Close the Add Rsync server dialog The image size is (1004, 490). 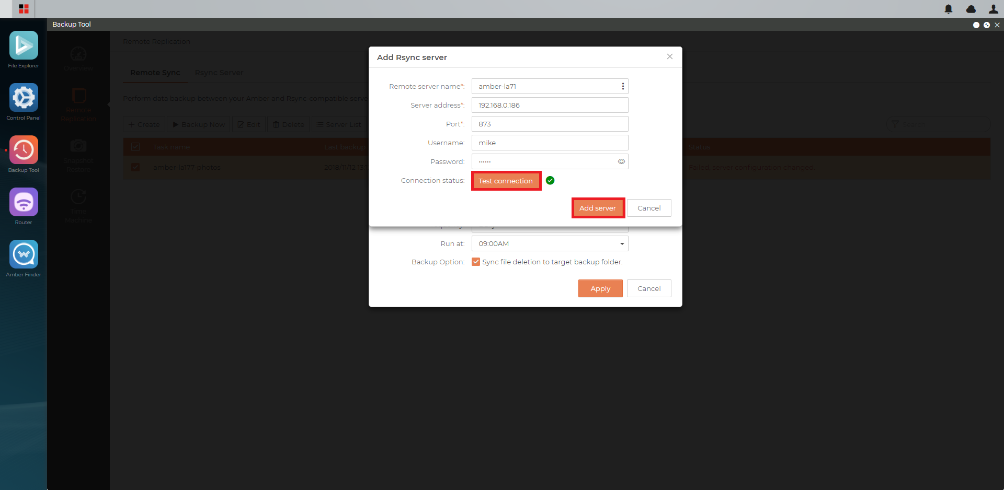pos(670,56)
